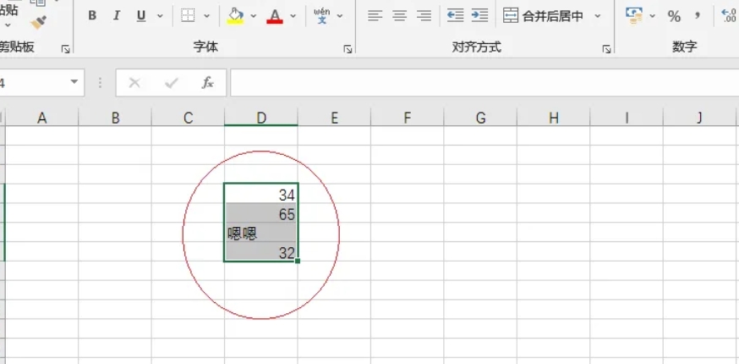The width and height of the screenshot is (739, 364).
Task: Select column D header
Action: [261, 118]
